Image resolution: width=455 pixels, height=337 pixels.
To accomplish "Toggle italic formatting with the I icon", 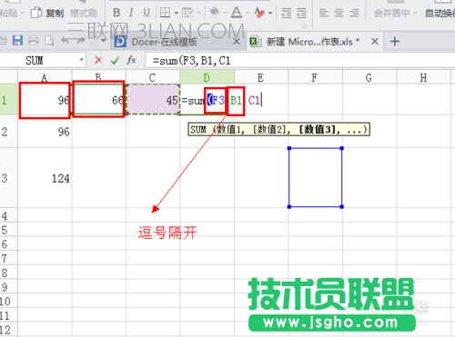I will point(131,13).
